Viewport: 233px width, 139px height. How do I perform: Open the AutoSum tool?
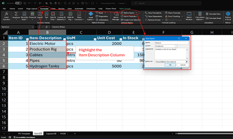[x=16, y=16]
